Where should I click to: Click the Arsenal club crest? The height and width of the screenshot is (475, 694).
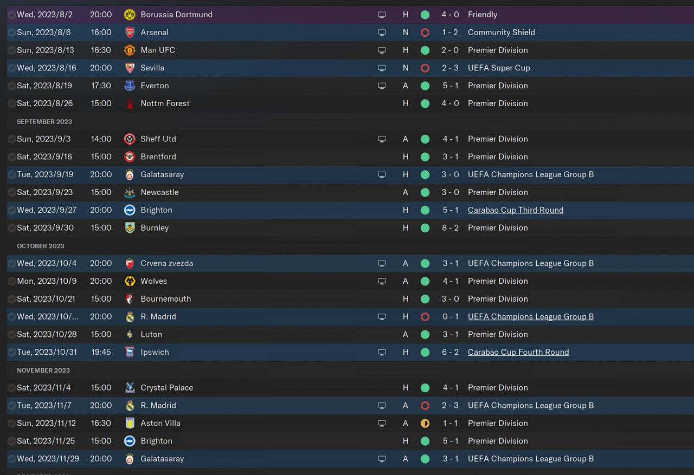[x=130, y=32]
